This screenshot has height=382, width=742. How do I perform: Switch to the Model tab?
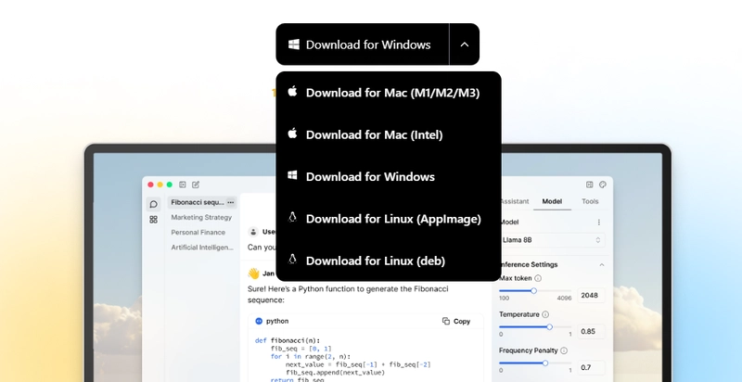[x=552, y=201]
